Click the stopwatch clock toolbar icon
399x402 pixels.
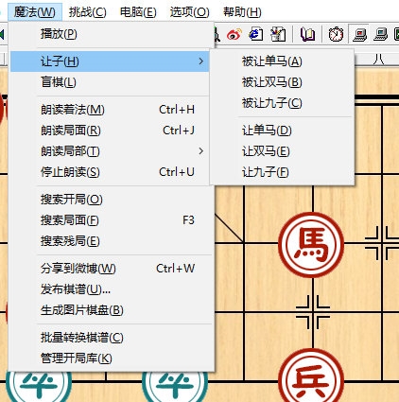coord(336,34)
